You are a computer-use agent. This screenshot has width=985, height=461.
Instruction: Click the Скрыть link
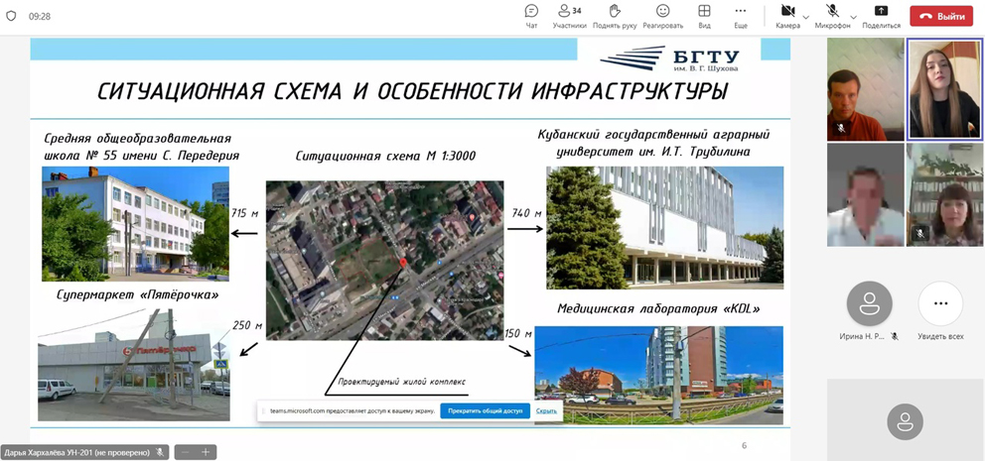pyautogui.click(x=546, y=411)
